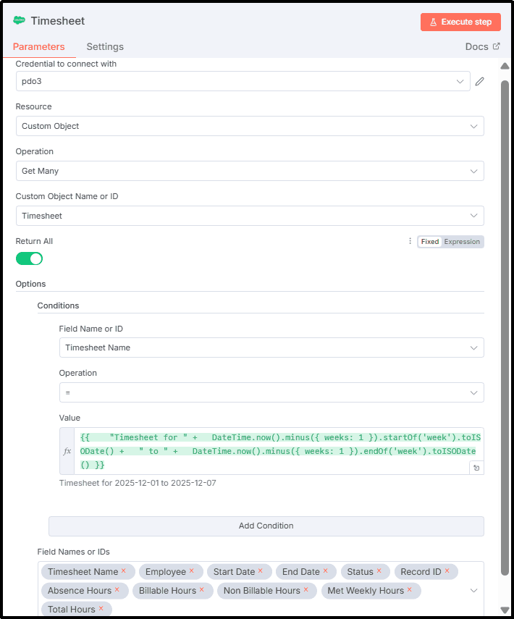Switch Return All to Expression mode
The width and height of the screenshot is (514, 619).
pos(462,242)
